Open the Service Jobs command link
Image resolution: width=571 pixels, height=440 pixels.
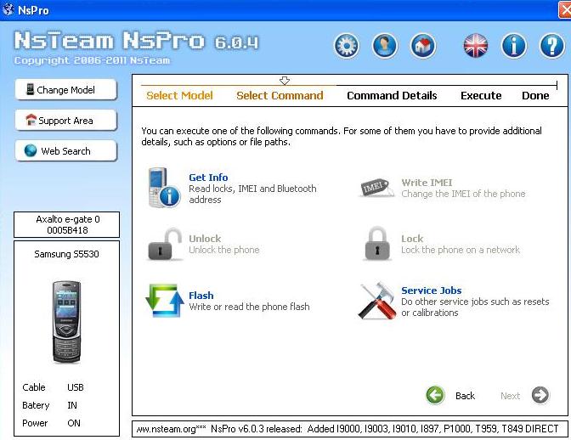point(431,291)
